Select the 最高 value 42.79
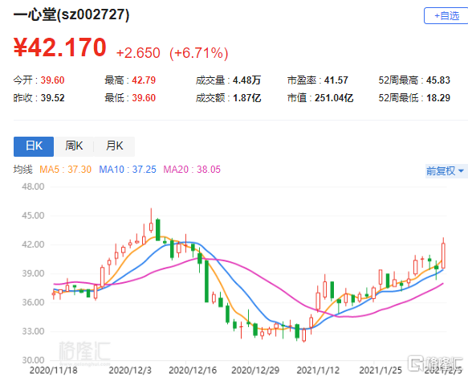Screen dimensions: 468x377 [x=144, y=80]
